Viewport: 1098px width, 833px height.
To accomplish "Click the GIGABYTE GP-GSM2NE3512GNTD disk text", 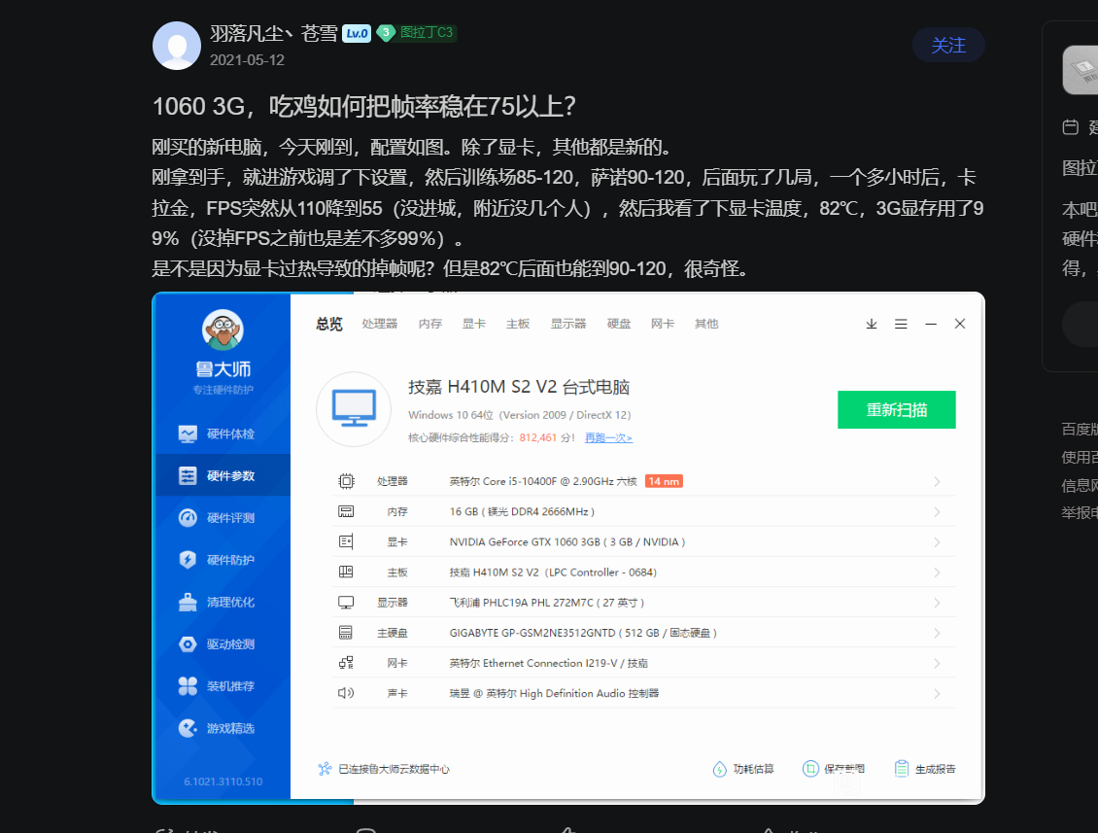I will click(x=583, y=633).
